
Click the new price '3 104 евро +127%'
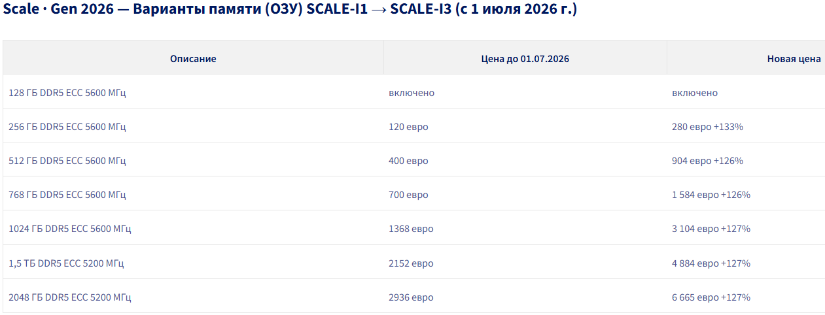click(711, 229)
